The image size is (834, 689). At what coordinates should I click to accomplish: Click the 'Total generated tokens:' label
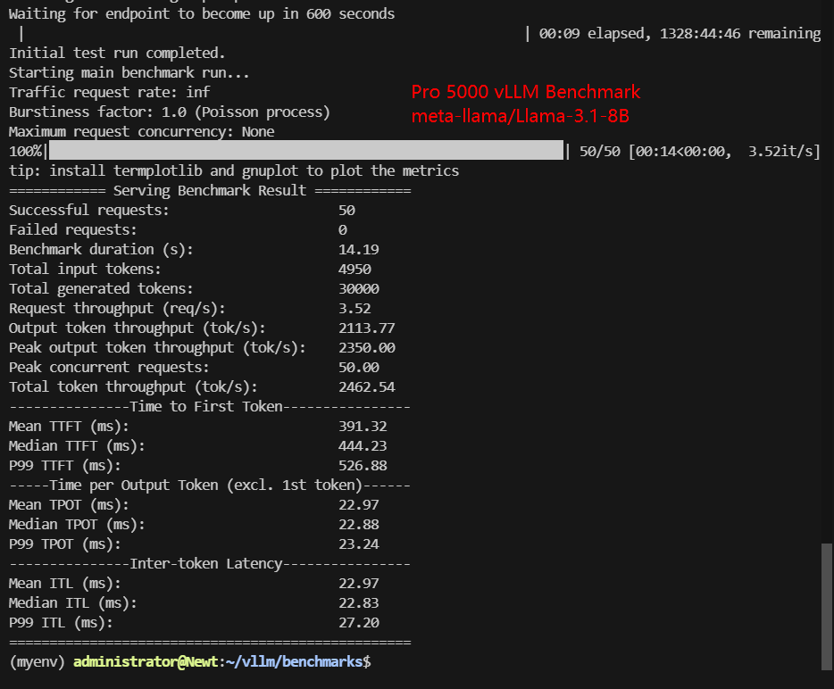tap(101, 289)
